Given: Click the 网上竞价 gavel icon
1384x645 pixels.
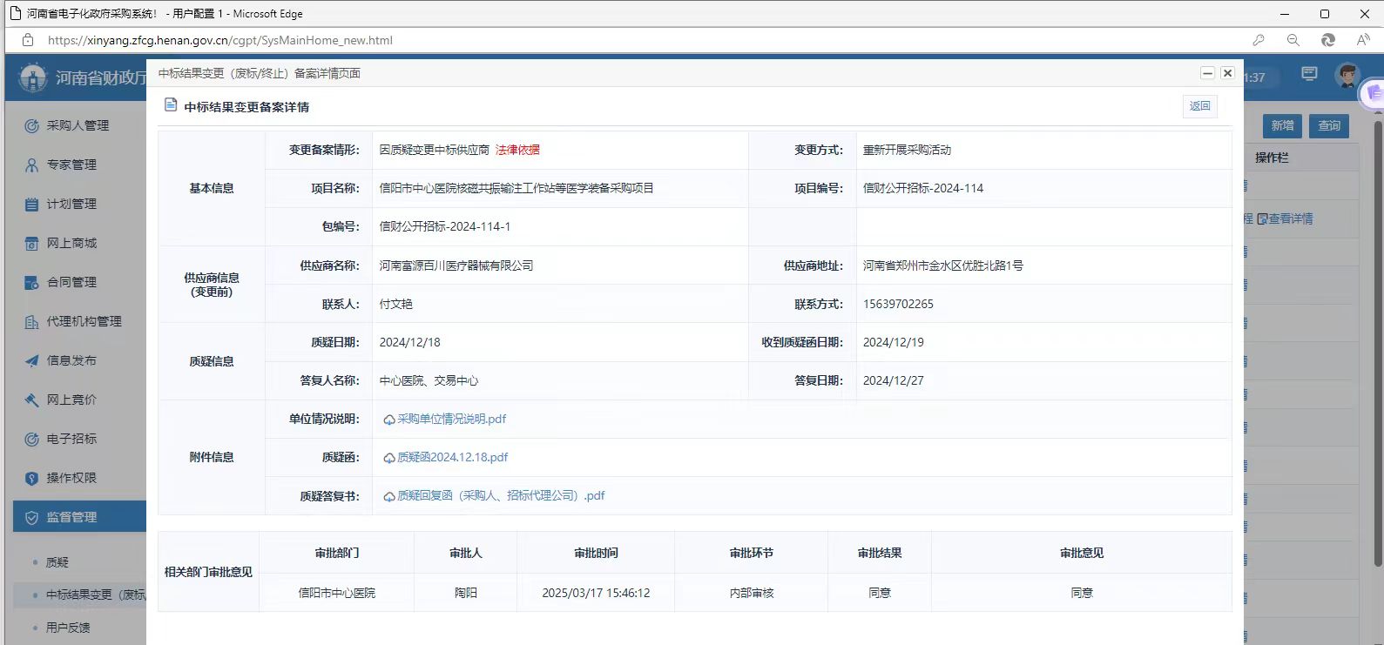Looking at the screenshot, I should point(31,400).
